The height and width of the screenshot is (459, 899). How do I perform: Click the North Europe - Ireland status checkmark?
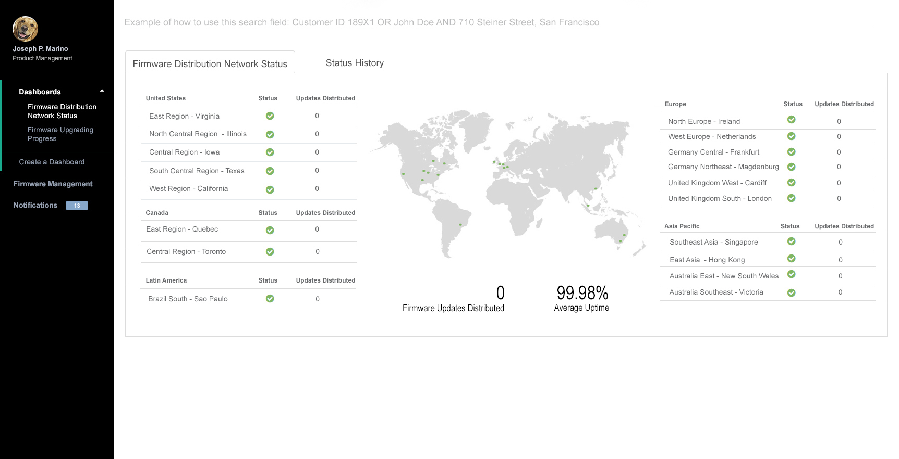tap(792, 120)
